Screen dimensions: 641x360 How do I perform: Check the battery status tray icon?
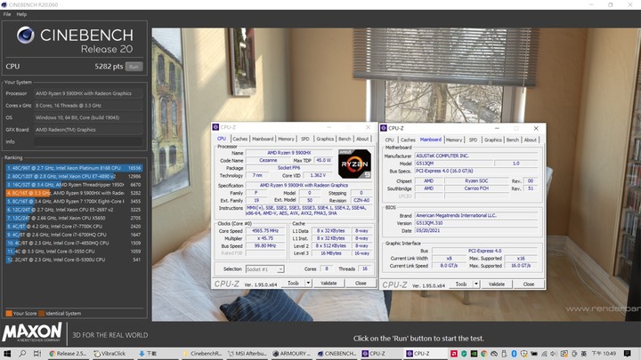tap(534, 354)
